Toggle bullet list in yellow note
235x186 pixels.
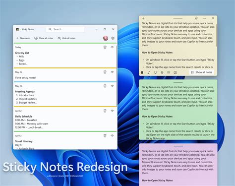(x=169, y=72)
